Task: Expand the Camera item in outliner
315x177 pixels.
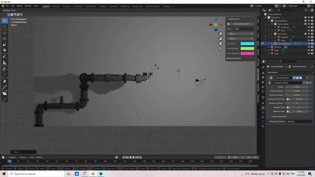Action: click(269, 47)
